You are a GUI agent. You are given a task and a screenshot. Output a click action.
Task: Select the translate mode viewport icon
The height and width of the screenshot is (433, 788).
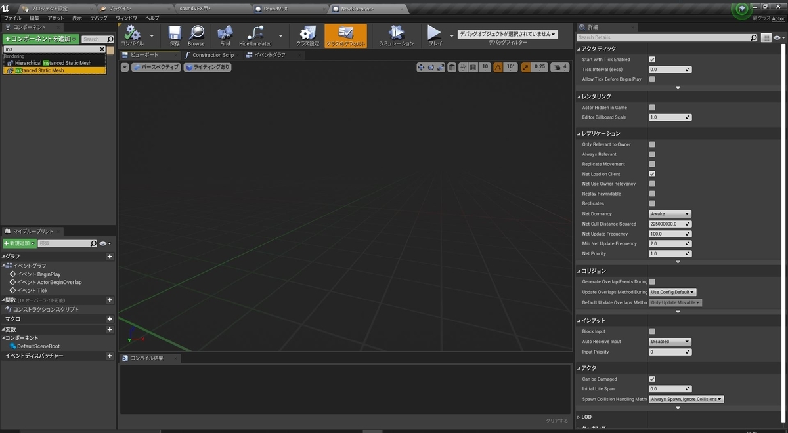(x=422, y=67)
